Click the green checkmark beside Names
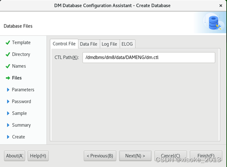Viewport: 227px width, 167px height. tap(8, 66)
